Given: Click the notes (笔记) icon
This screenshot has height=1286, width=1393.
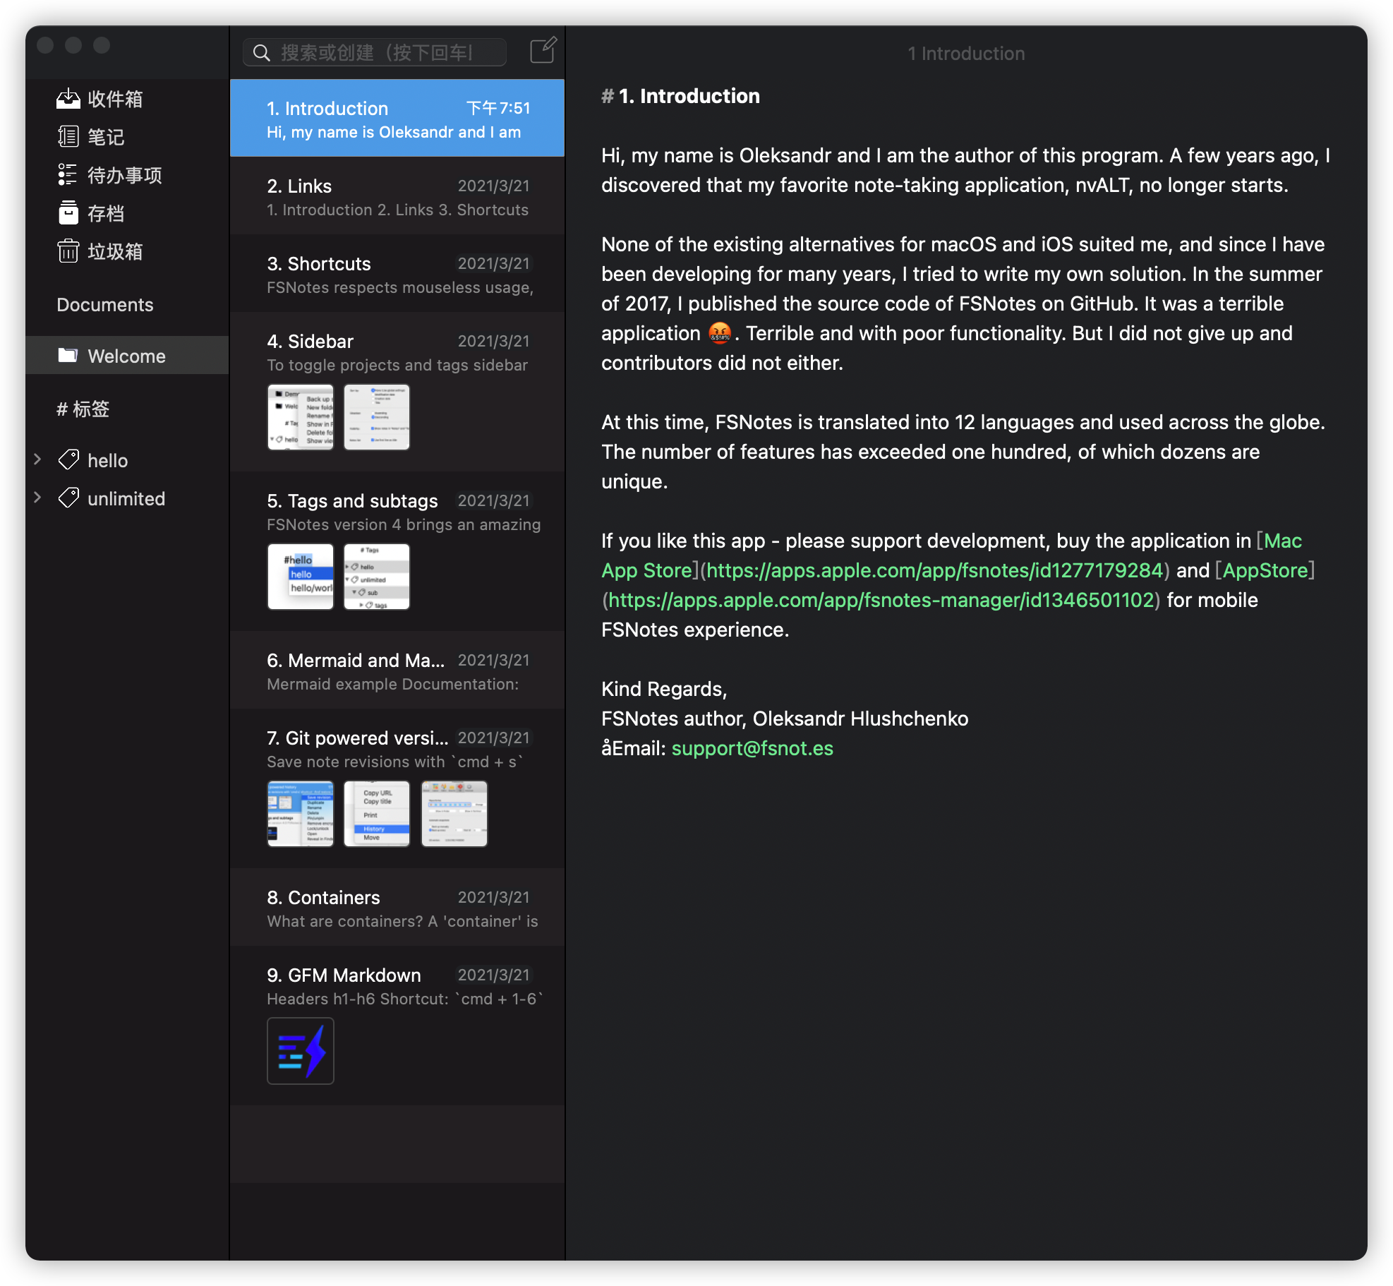Looking at the screenshot, I should click(x=67, y=136).
